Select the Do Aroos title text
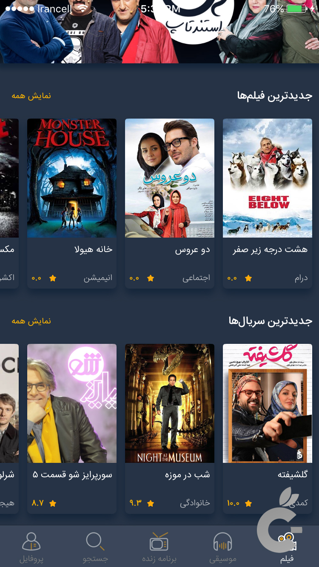The width and height of the screenshot is (319, 567). [193, 250]
